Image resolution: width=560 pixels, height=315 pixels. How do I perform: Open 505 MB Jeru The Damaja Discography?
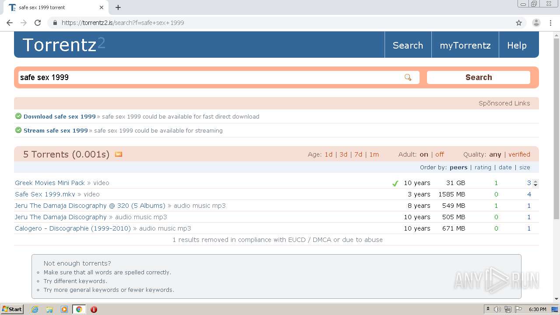tap(61, 217)
